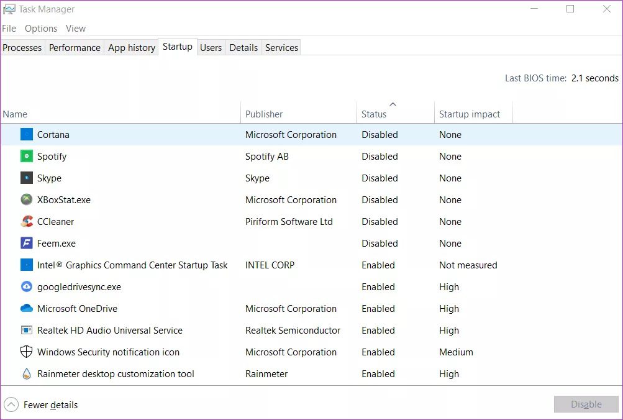Click the googledrivesync.exe cloud icon
Image resolution: width=623 pixels, height=420 pixels.
27,286
